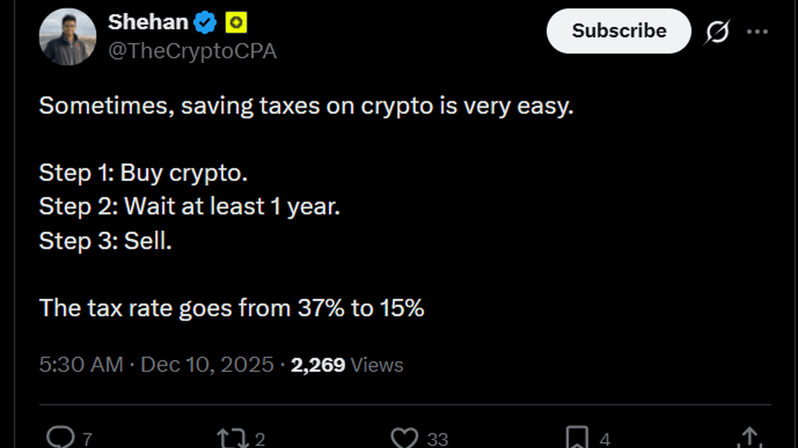Visit the @TheCryptoCPA handle link
Screen dimensions: 798x448
(x=192, y=51)
